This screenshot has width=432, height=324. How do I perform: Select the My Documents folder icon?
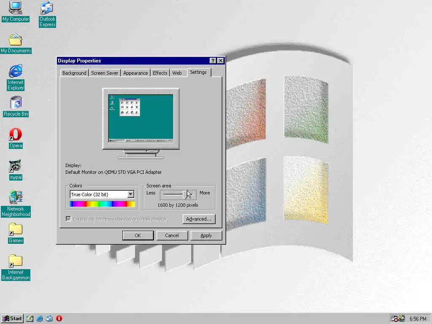16,43
